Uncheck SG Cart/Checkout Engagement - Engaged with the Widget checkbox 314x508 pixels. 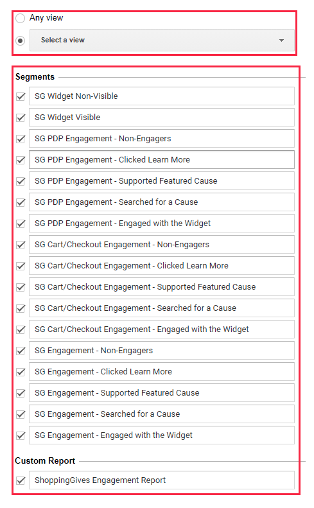point(21,330)
